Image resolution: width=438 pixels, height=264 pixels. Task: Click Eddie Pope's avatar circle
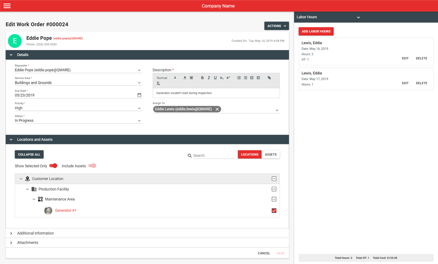(x=15, y=41)
